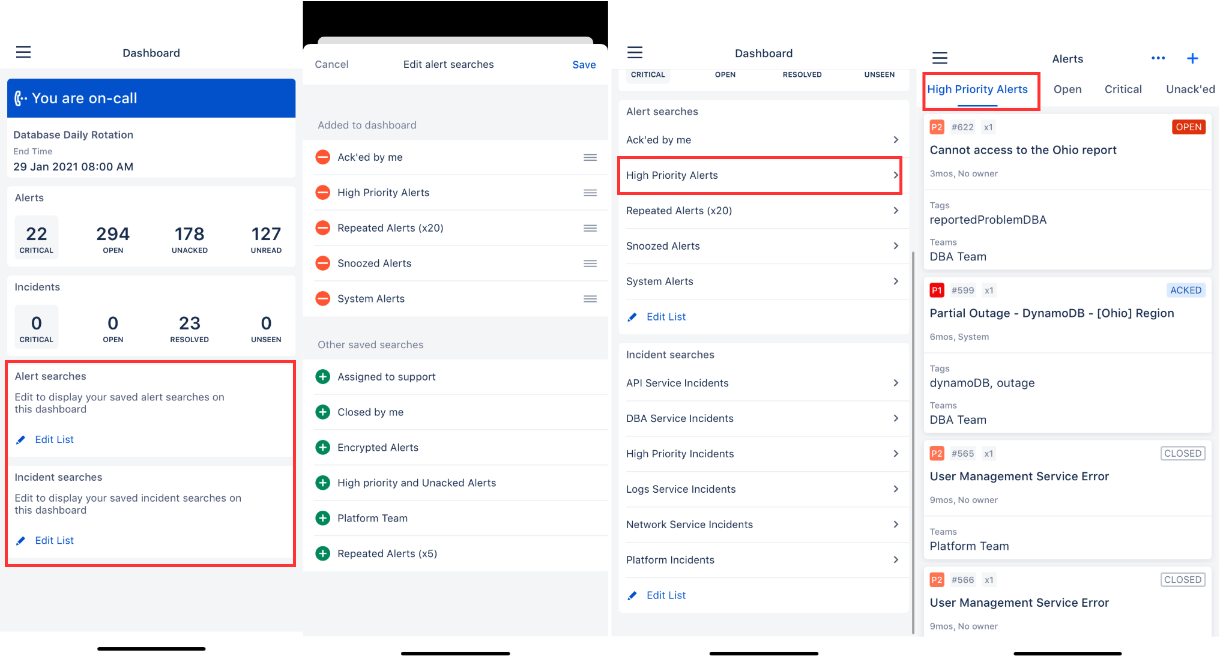Viewport: 1220px width, 662px height.
Task: Open the High Priority Incidents search row
Action: [763, 454]
